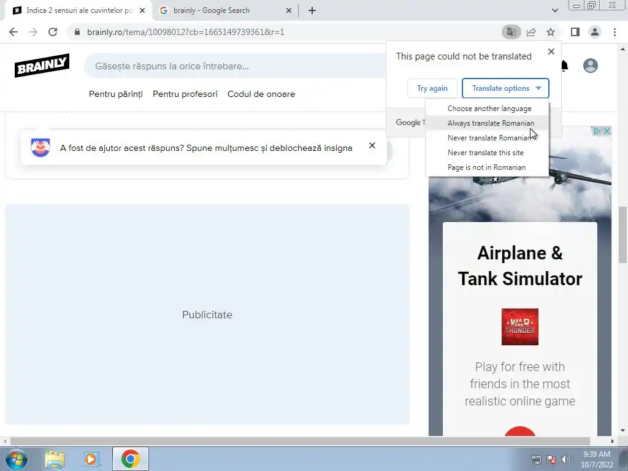Click the taskbar clock showing 9:39 AM

597,459
